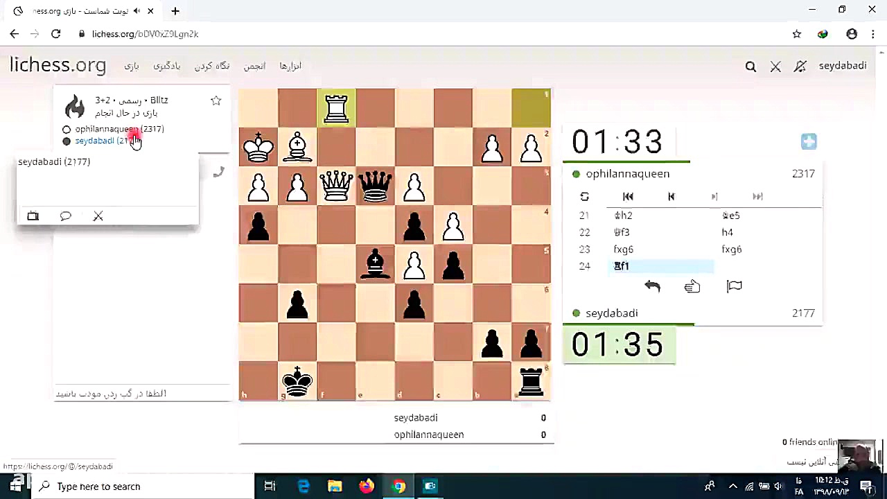Open the ابزارها menu

pos(290,66)
